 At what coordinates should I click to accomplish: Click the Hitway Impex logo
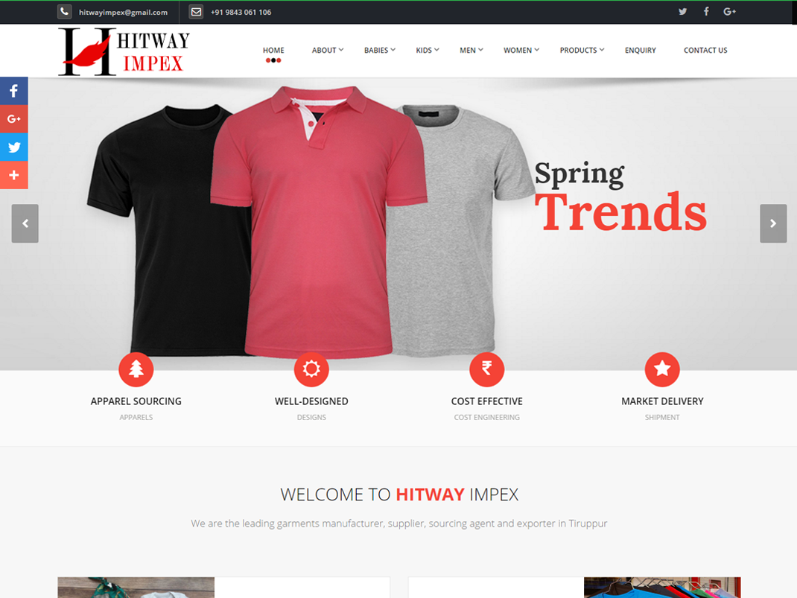(124, 51)
